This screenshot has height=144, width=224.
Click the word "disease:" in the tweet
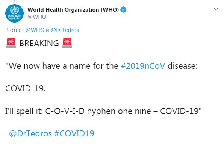[182, 66]
